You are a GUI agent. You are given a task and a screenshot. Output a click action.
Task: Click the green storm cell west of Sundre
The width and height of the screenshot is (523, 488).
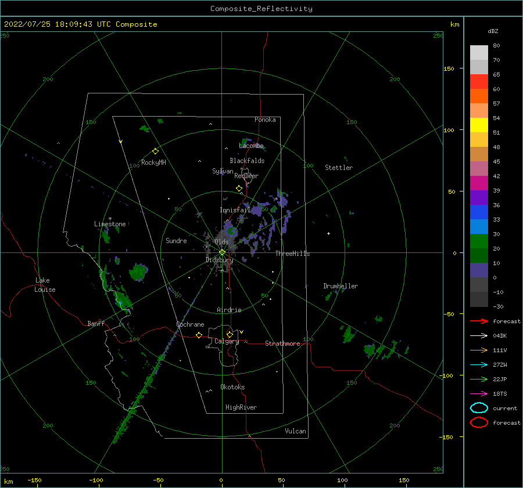point(138,272)
